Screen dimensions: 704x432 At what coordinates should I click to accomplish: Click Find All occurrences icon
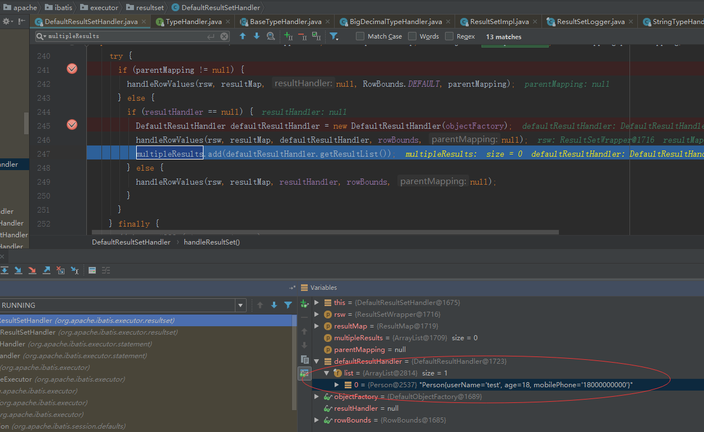271,36
